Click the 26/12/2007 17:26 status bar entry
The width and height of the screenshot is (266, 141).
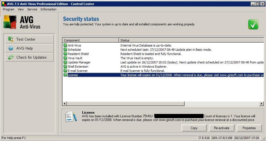(247, 138)
